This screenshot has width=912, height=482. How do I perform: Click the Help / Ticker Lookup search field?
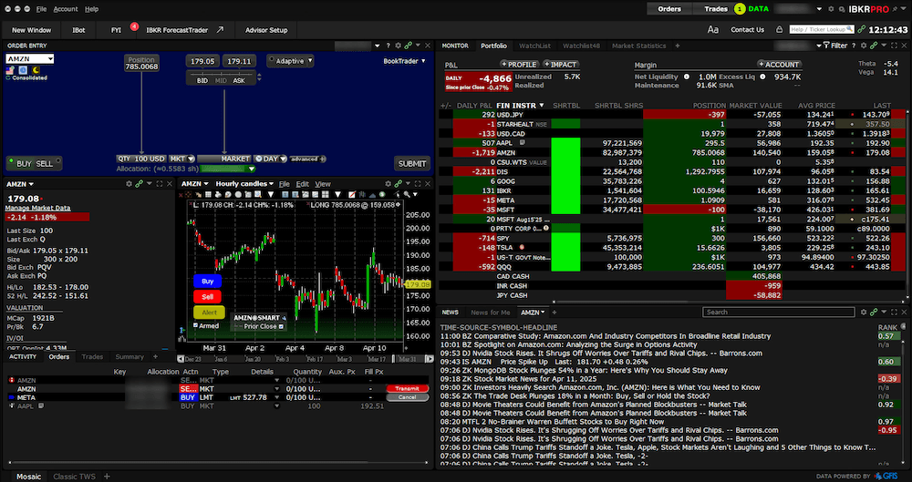(822, 29)
